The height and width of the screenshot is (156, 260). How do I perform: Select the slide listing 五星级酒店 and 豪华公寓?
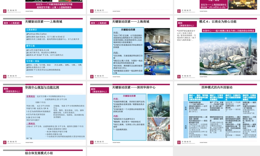point(43,48)
